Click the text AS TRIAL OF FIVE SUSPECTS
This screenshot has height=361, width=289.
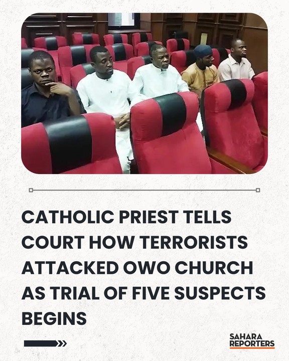pos(143,293)
